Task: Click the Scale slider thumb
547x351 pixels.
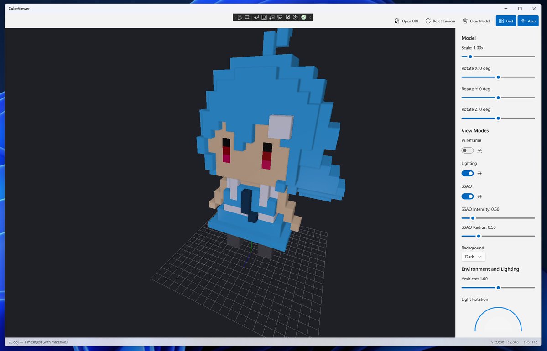Action: [x=470, y=57]
